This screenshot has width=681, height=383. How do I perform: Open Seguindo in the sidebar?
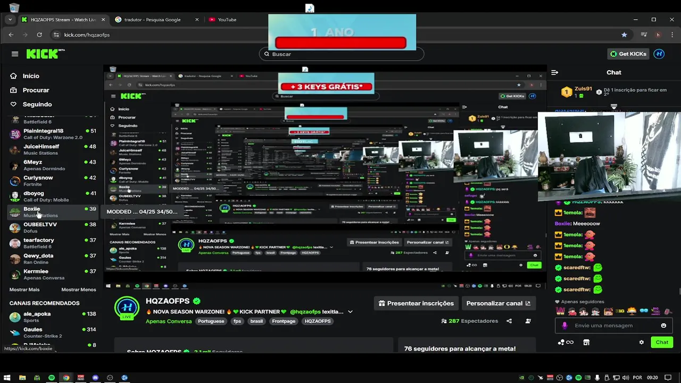(37, 104)
